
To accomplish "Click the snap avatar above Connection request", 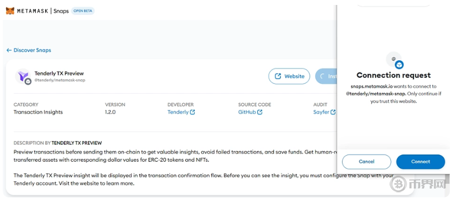I will [394, 60].
